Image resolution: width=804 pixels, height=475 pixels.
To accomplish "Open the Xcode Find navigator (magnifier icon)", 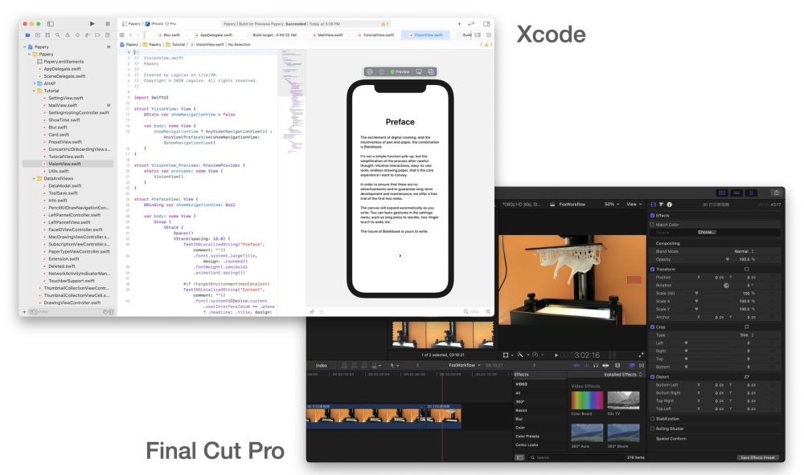I will pyautogui.click(x=57, y=35).
